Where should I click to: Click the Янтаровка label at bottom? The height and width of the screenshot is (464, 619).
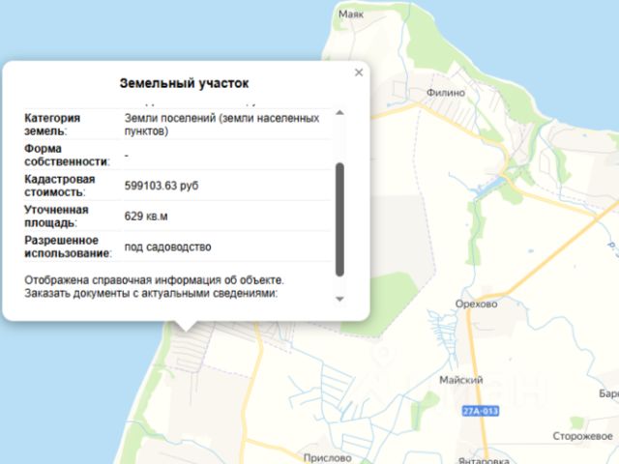point(484,460)
